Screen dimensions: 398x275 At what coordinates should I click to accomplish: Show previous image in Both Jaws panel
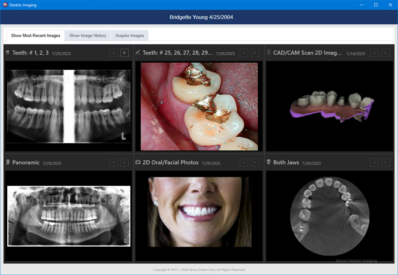374,162
